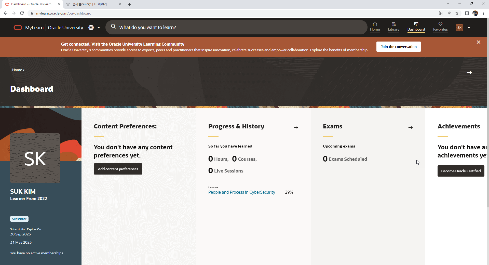
Task: Click 0 Exams Scheduled text
Action: (x=345, y=159)
